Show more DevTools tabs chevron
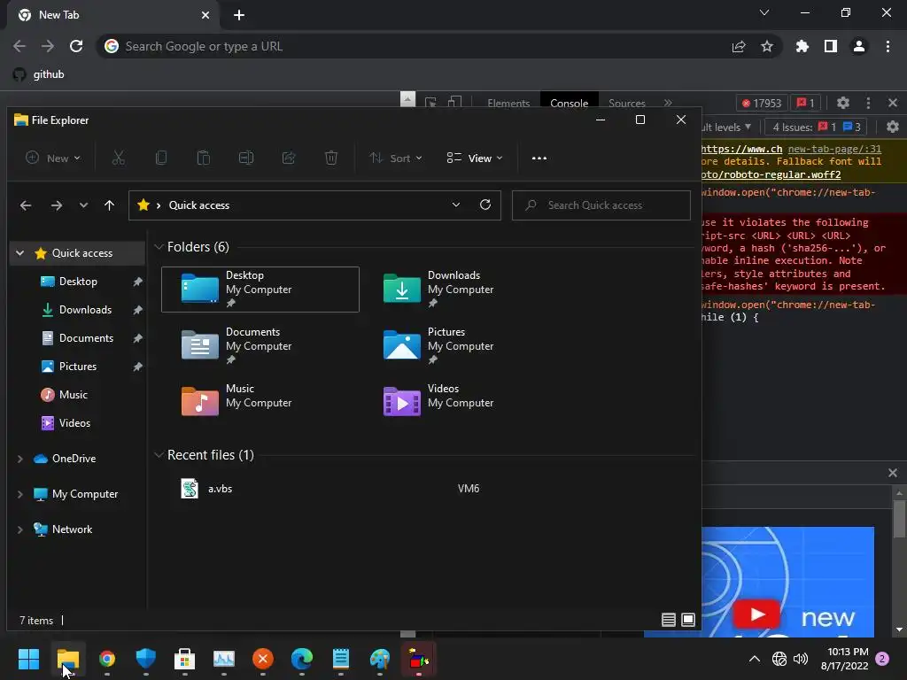Screen dimensions: 907x680 pyautogui.click(x=668, y=103)
